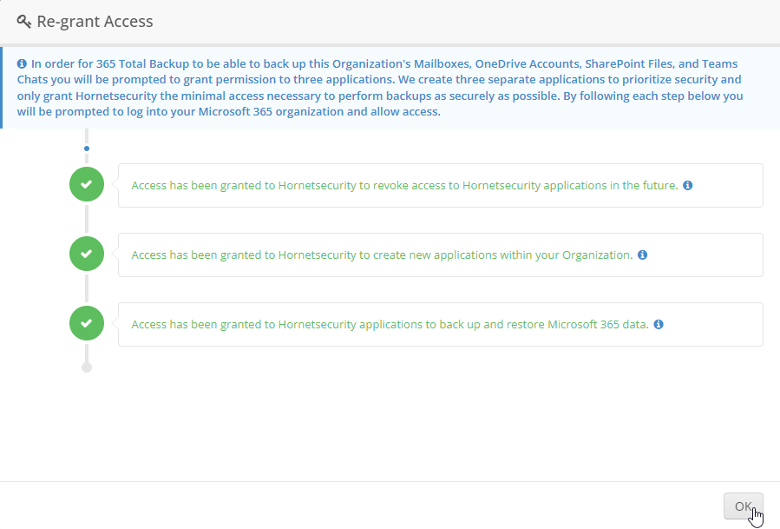The height and width of the screenshot is (529, 780).
Task: Click green checkmark on the revoke access step
Action: (x=86, y=184)
